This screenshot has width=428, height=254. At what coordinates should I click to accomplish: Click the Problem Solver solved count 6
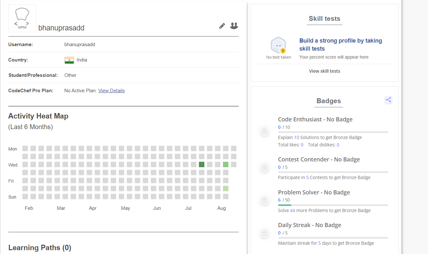click(279, 200)
